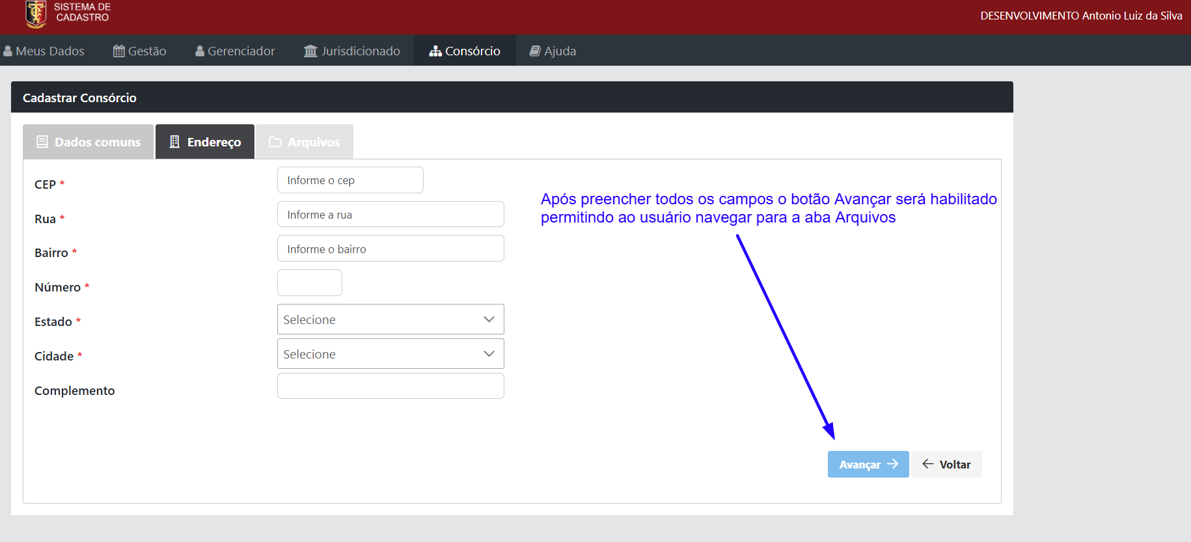The height and width of the screenshot is (542, 1191).
Task: Click the Rua field label
Action: click(x=45, y=219)
